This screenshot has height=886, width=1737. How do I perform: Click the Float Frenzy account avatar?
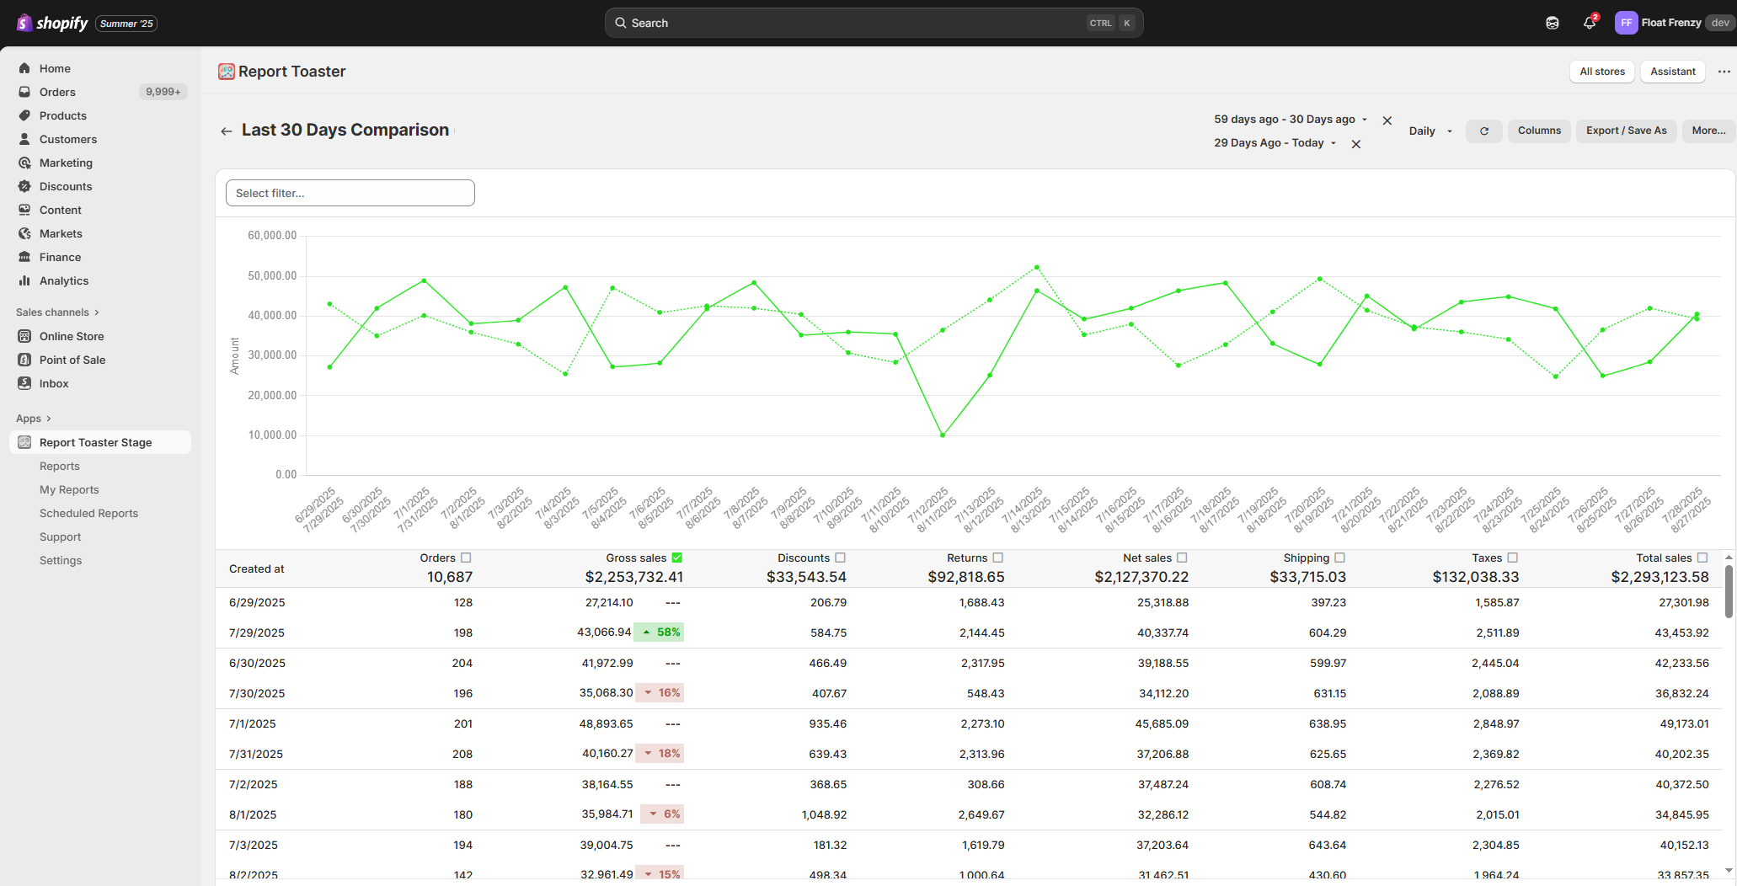tap(1625, 23)
